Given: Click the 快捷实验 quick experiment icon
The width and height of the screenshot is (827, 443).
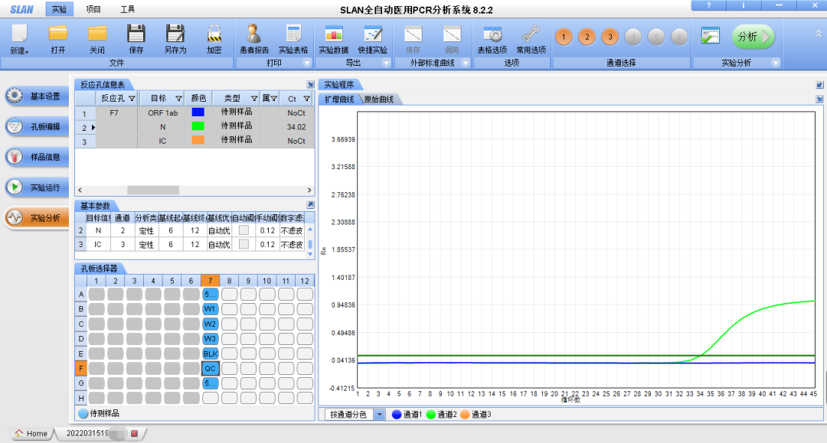Looking at the screenshot, I should 373,34.
